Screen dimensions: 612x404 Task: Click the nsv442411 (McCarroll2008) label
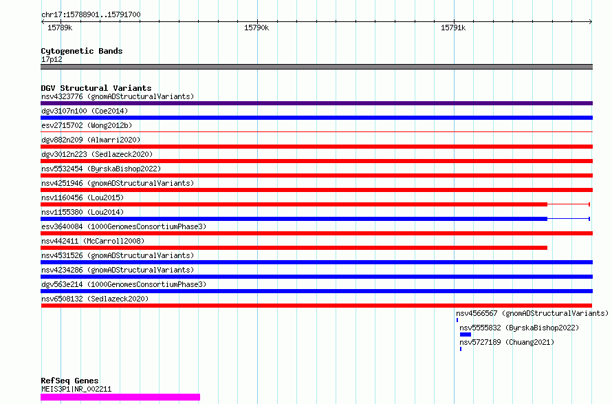point(93,241)
